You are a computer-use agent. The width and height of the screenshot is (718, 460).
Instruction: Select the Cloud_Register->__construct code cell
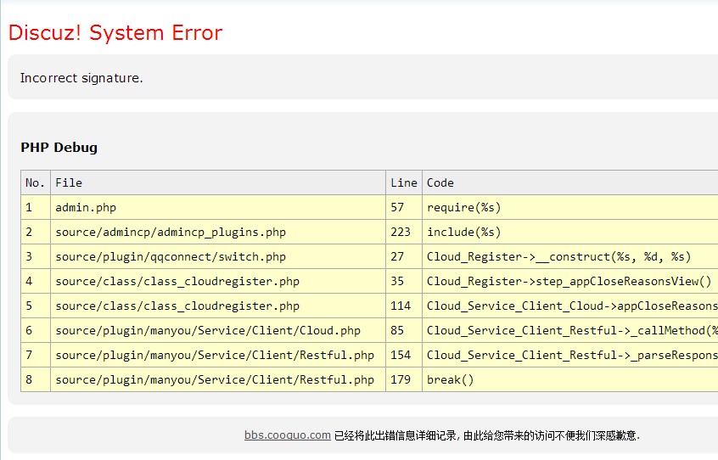(570, 256)
